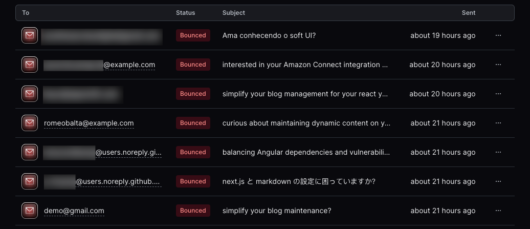The width and height of the screenshot is (530, 229).
Task: Click mail icon of Angular dependencies email row
Action: (x=30, y=152)
